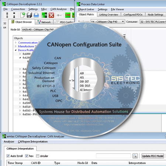Expand the 0x6543 object entry
Image resolution: width=166 pixels, height=166 pixels.
point(20,111)
